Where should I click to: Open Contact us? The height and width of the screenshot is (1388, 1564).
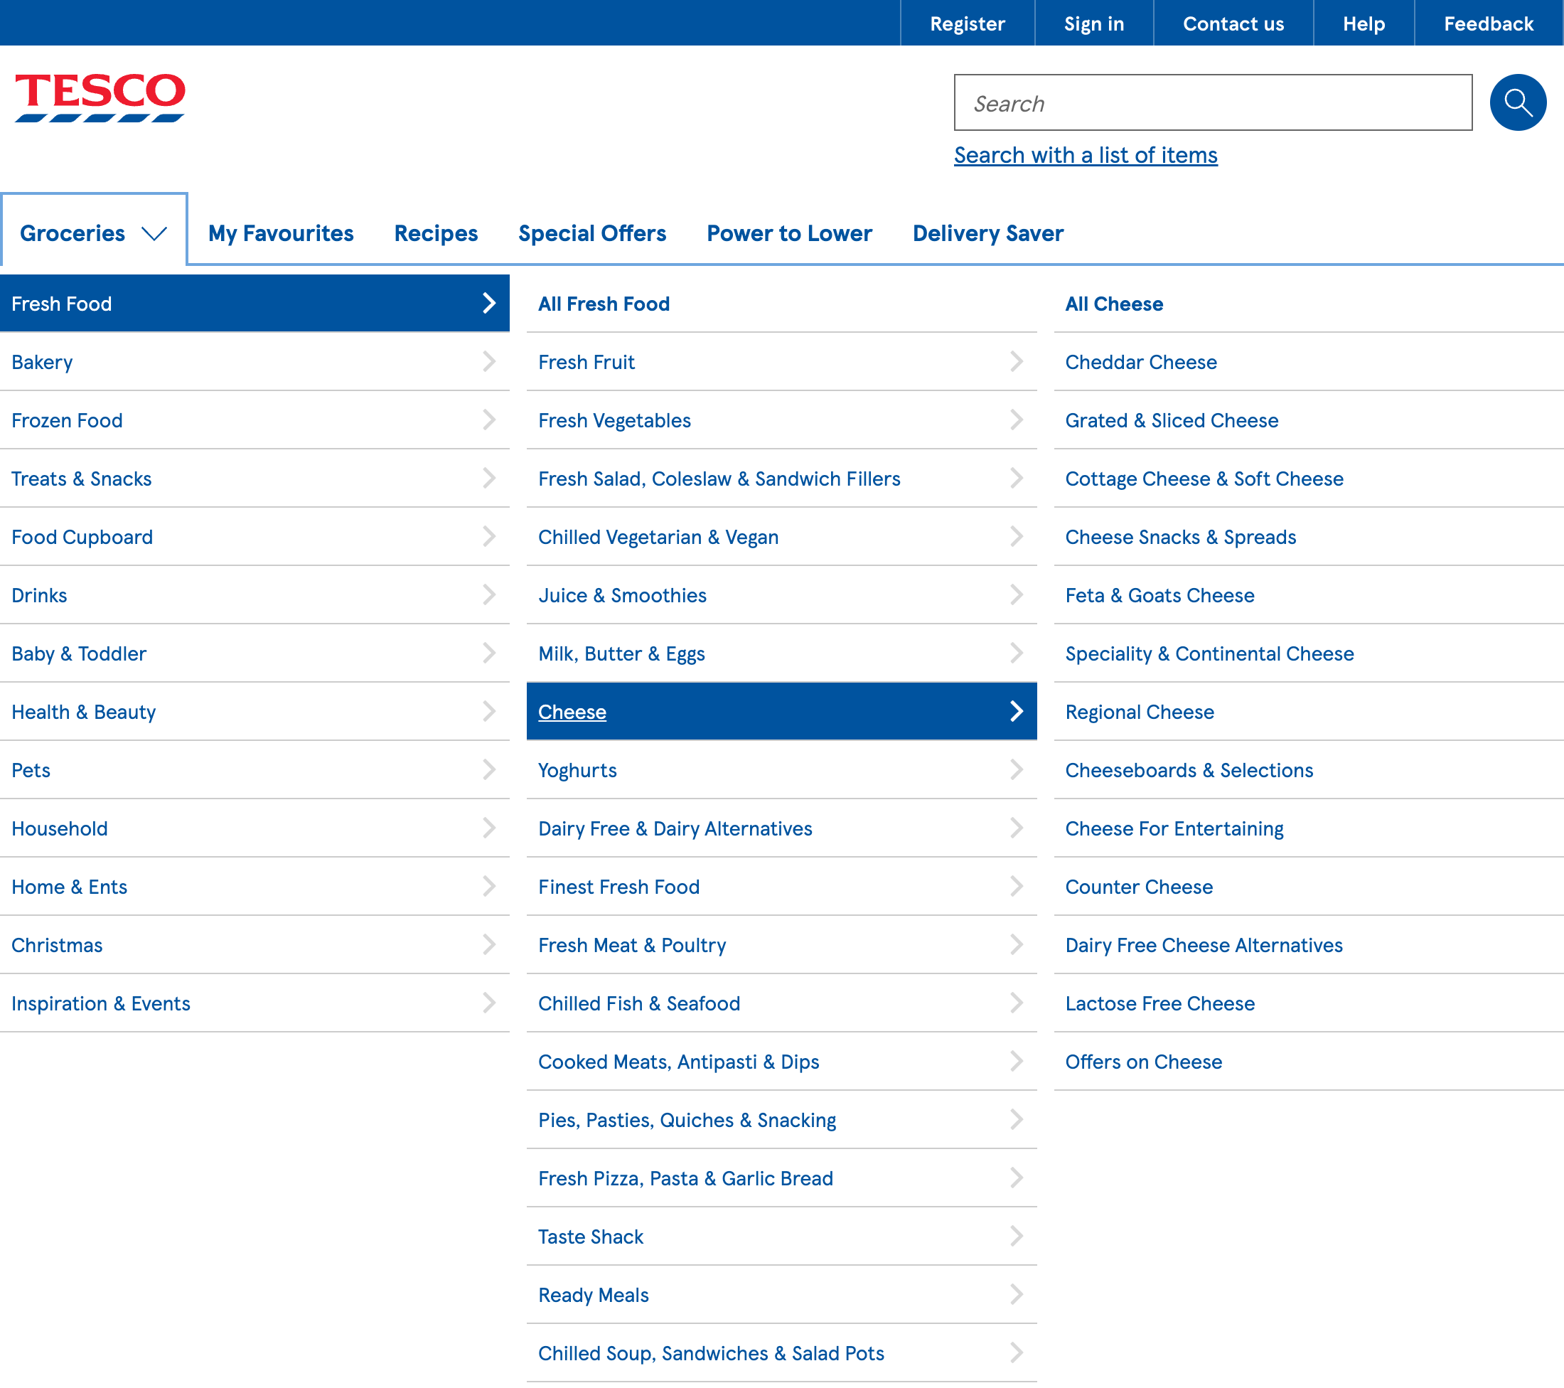pos(1233,23)
